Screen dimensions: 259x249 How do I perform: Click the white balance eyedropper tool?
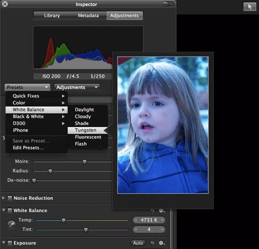(11, 224)
